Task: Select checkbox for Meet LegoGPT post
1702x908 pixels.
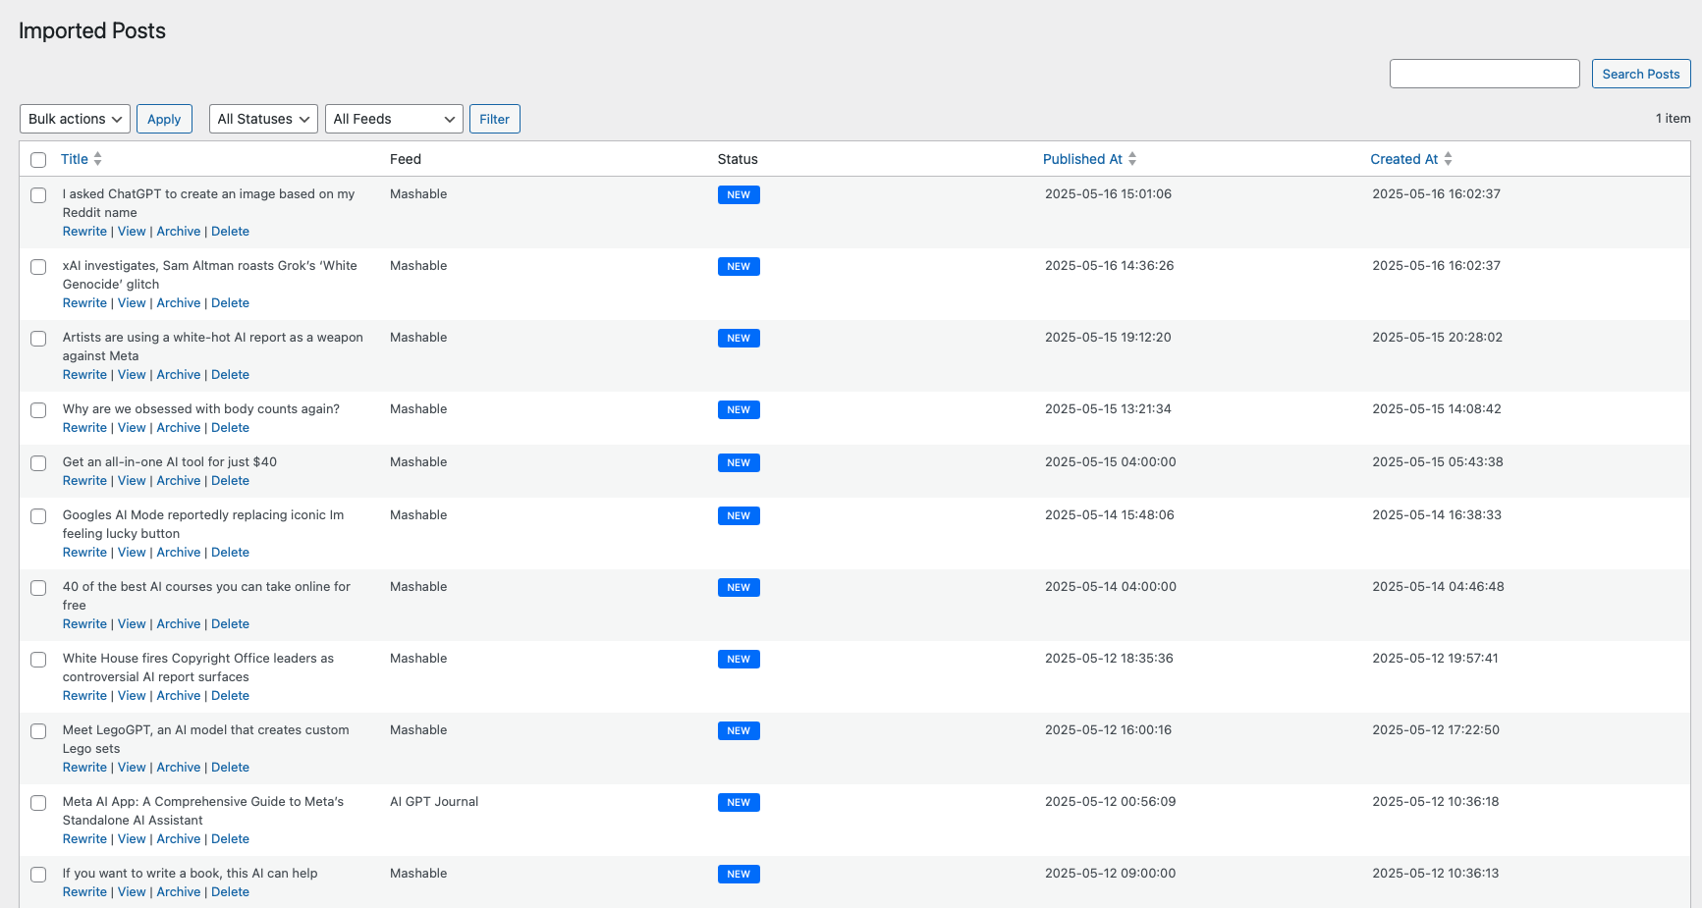Action: point(38,731)
